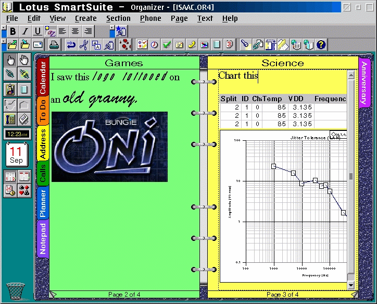The image size is (377, 304).
Task: Center align text
Action: click(x=76, y=31)
